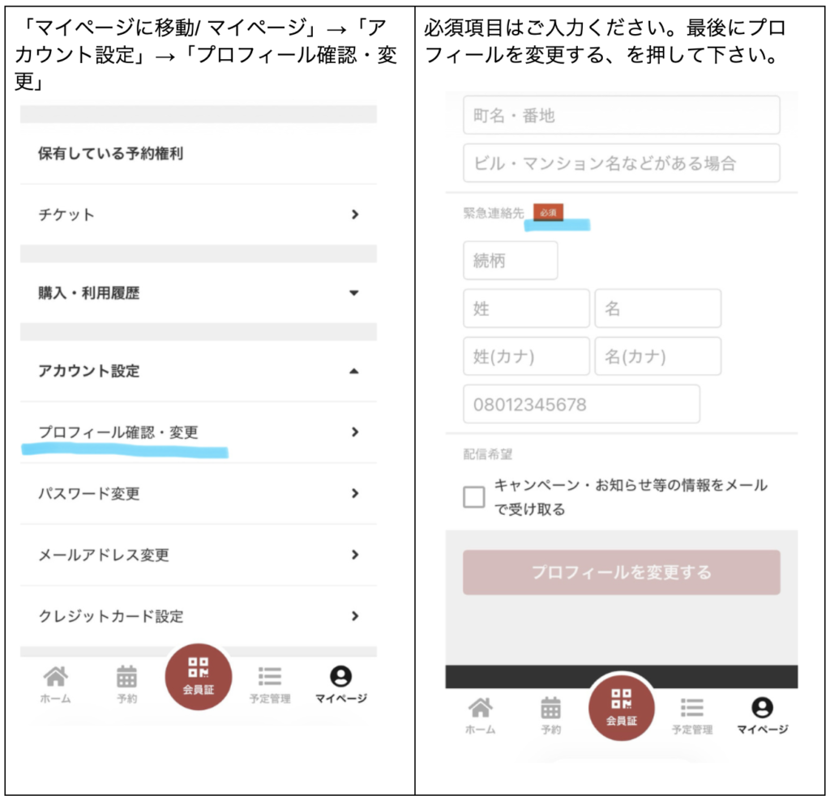This screenshot has width=830, height=804.
Task: Tap the 予定管理 list icon in the right screen
Action: pos(691,714)
